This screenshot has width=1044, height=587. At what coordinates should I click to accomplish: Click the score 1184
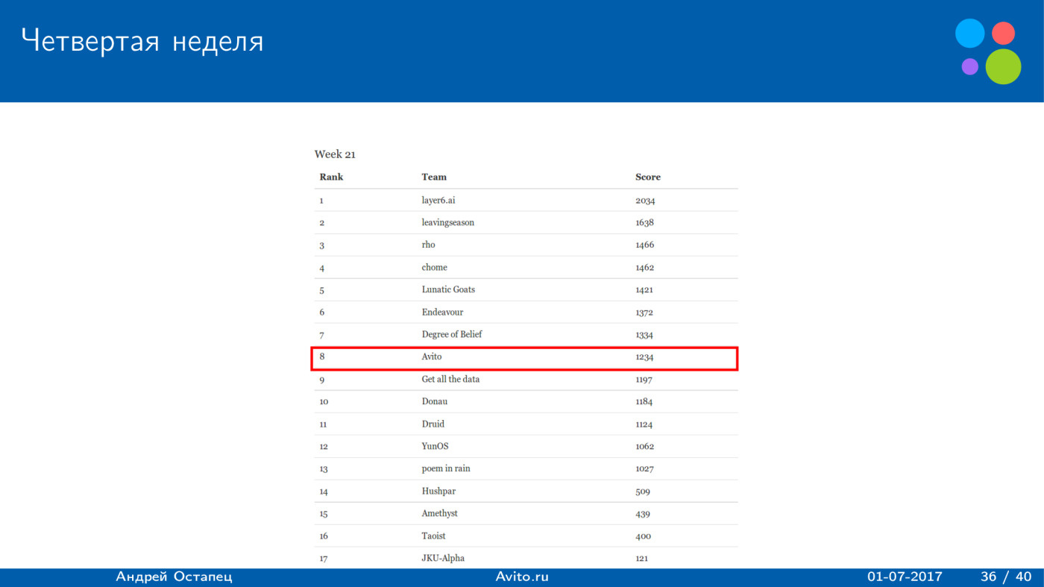tap(644, 402)
